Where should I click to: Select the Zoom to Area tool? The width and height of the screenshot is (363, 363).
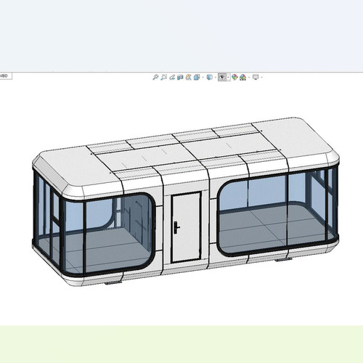(x=164, y=77)
